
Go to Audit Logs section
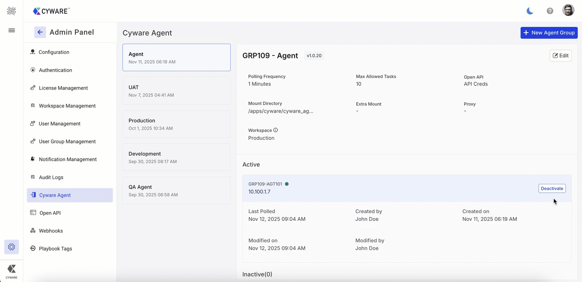click(51, 177)
